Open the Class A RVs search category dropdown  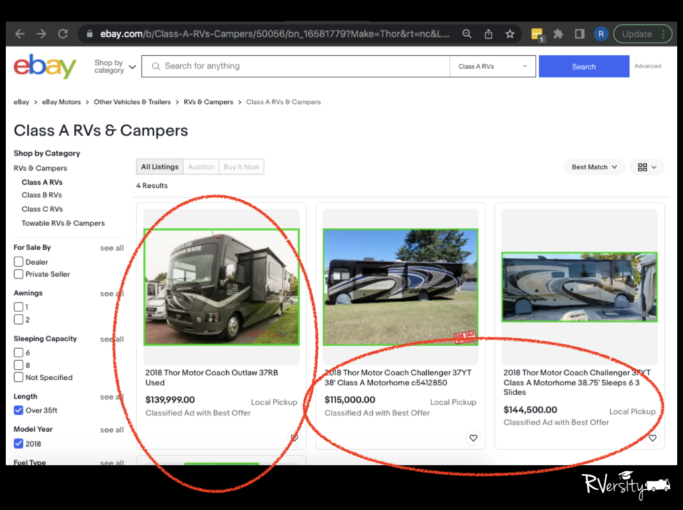click(492, 67)
